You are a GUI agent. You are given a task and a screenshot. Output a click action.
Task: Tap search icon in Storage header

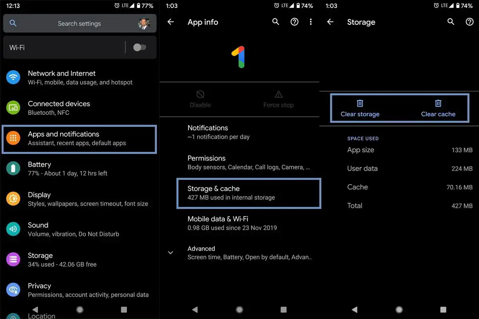pyautogui.click(x=451, y=22)
